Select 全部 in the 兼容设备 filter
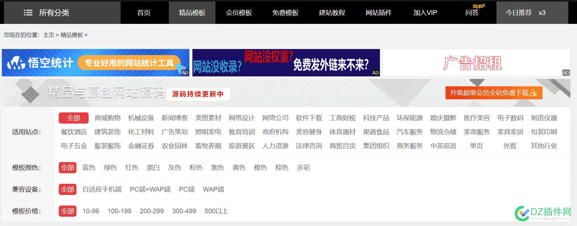This screenshot has height=226, width=577. pos(67,189)
